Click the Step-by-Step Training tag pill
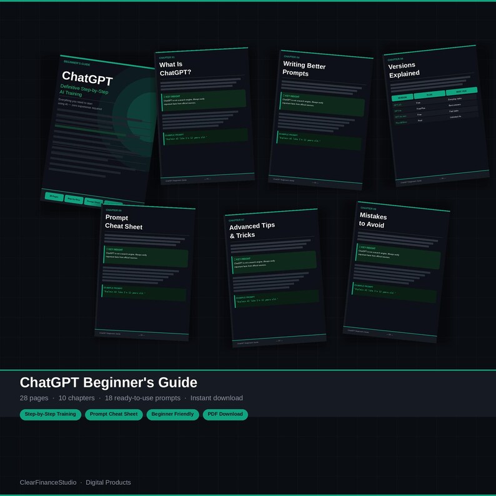 coord(51,414)
